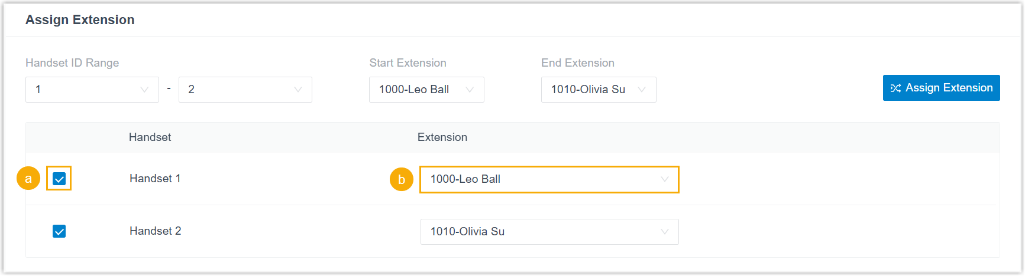
Task: Click the Handset ID Range field label
Action: click(x=72, y=63)
